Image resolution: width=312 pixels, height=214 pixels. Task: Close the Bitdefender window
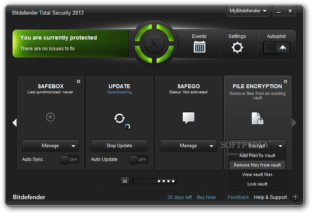pos(290,11)
